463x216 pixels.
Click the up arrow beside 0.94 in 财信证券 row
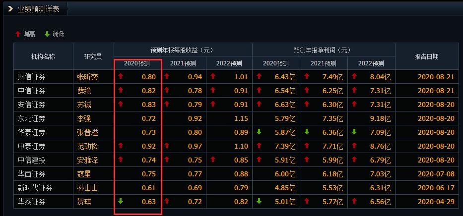(167, 76)
